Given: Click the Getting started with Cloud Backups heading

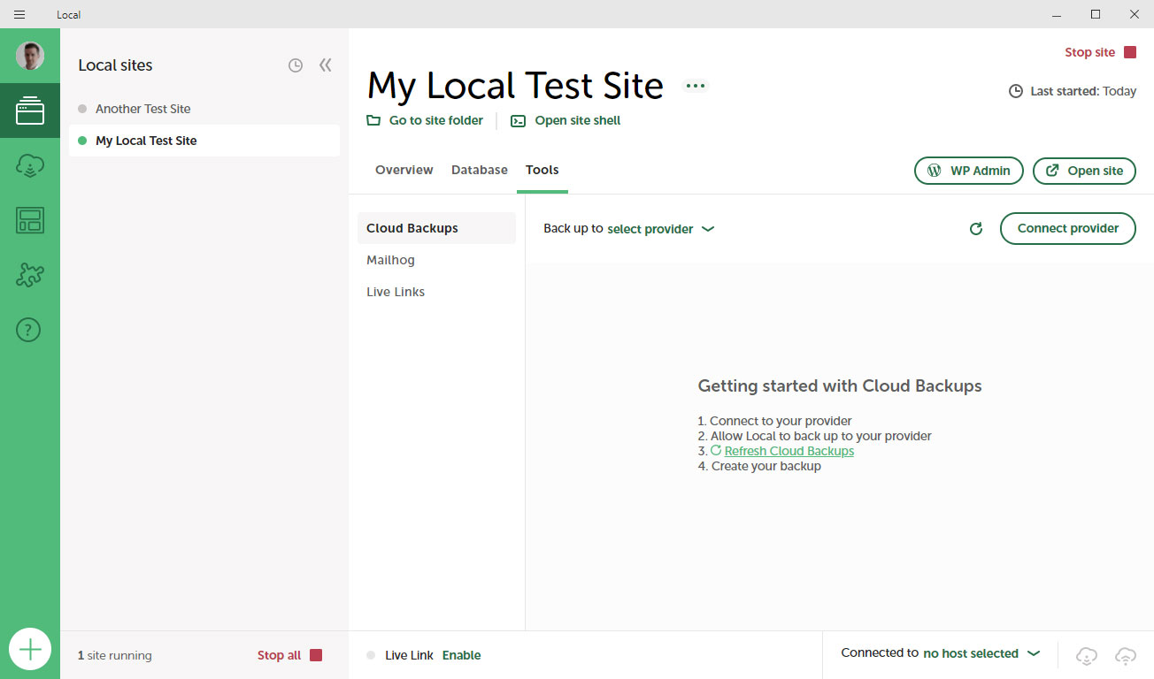Looking at the screenshot, I should click(x=840, y=385).
